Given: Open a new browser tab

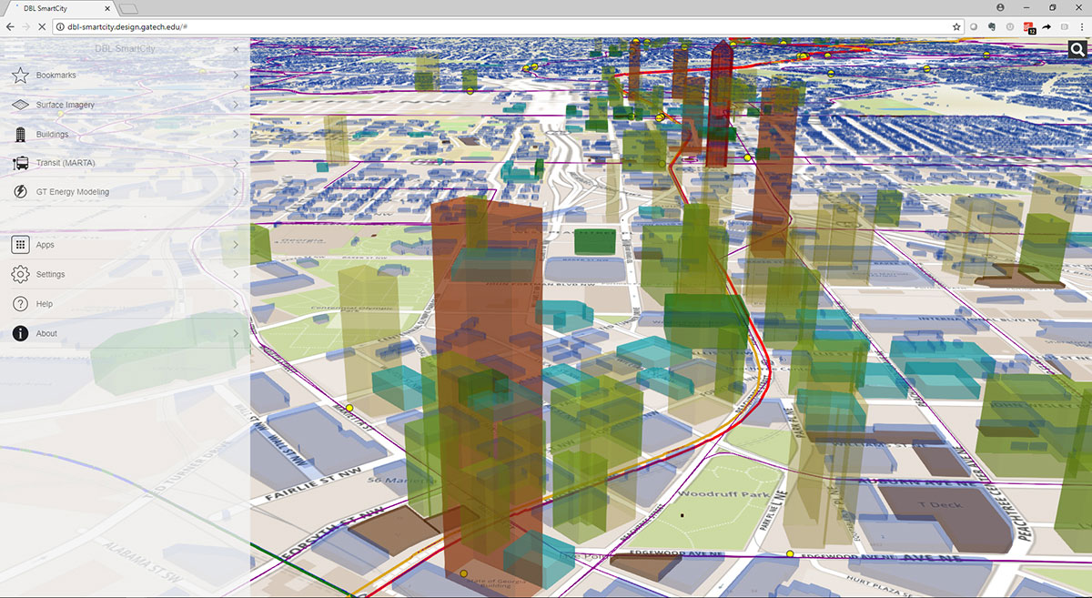Looking at the screenshot, I should (128, 9).
